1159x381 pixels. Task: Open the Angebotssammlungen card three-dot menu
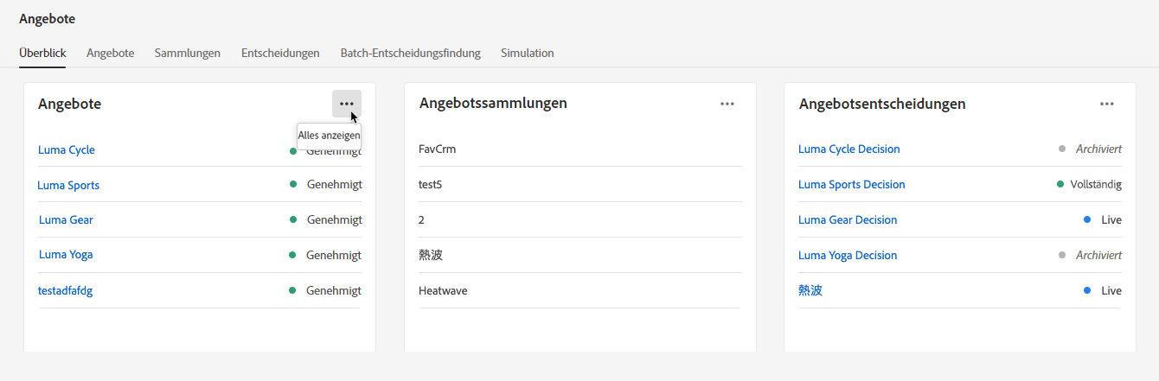coord(727,104)
